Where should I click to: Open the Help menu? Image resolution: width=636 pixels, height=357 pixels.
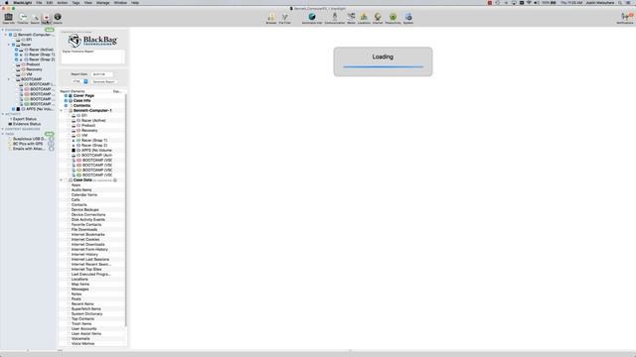coord(135,3)
